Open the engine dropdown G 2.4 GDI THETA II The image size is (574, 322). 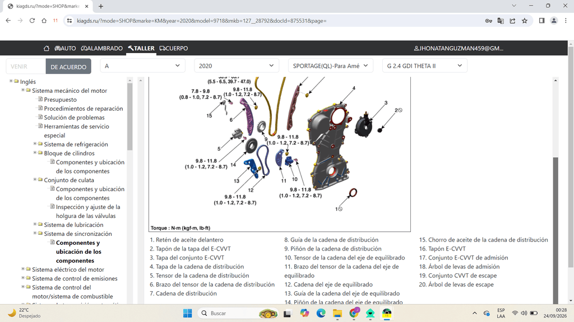425,66
